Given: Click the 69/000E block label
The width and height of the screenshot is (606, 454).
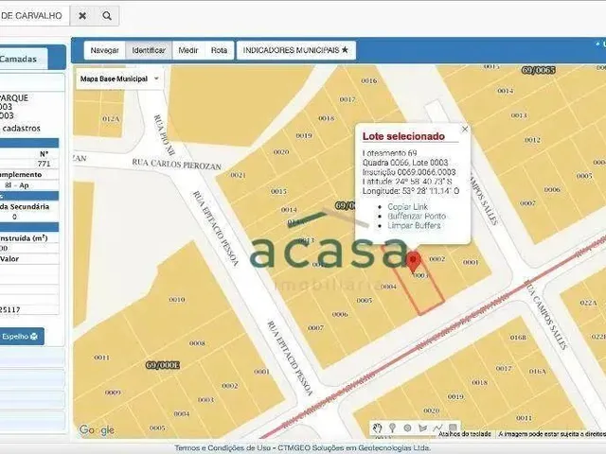Looking at the screenshot, I should click(163, 365).
